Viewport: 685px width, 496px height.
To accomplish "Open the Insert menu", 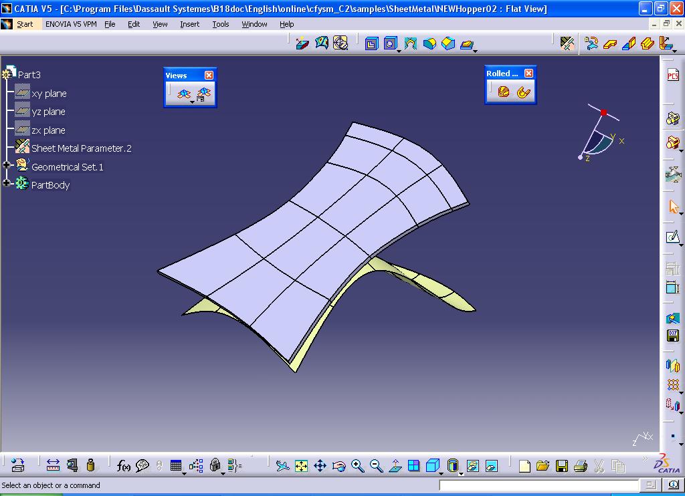I will tap(189, 24).
